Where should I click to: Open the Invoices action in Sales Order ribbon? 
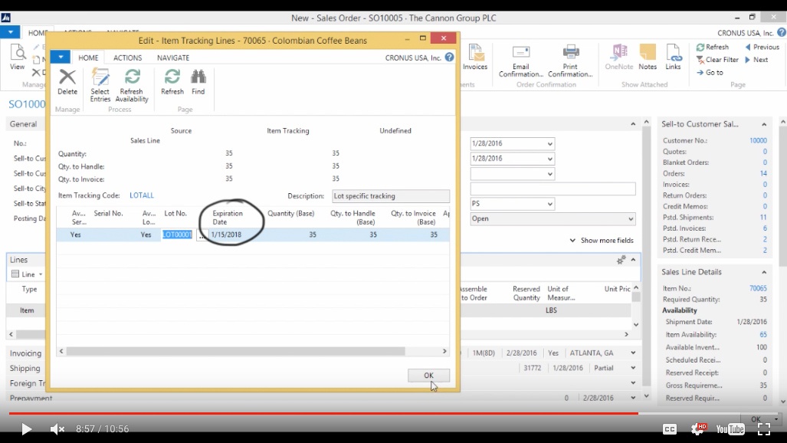(x=475, y=57)
